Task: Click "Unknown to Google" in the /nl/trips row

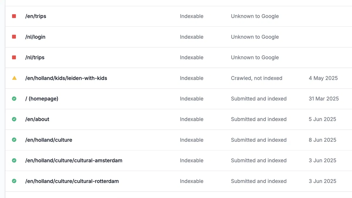Action: [255, 57]
